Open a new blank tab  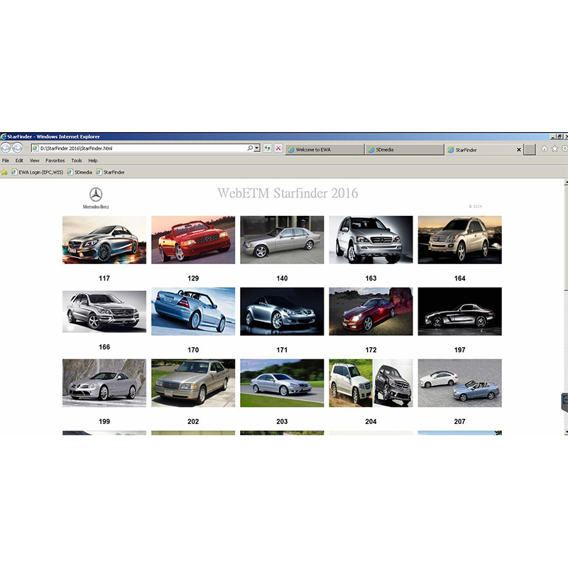(x=530, y=150)
